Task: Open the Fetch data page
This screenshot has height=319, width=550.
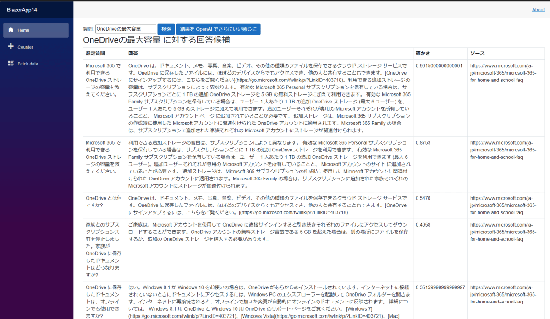Action: [x=36, y=64]
